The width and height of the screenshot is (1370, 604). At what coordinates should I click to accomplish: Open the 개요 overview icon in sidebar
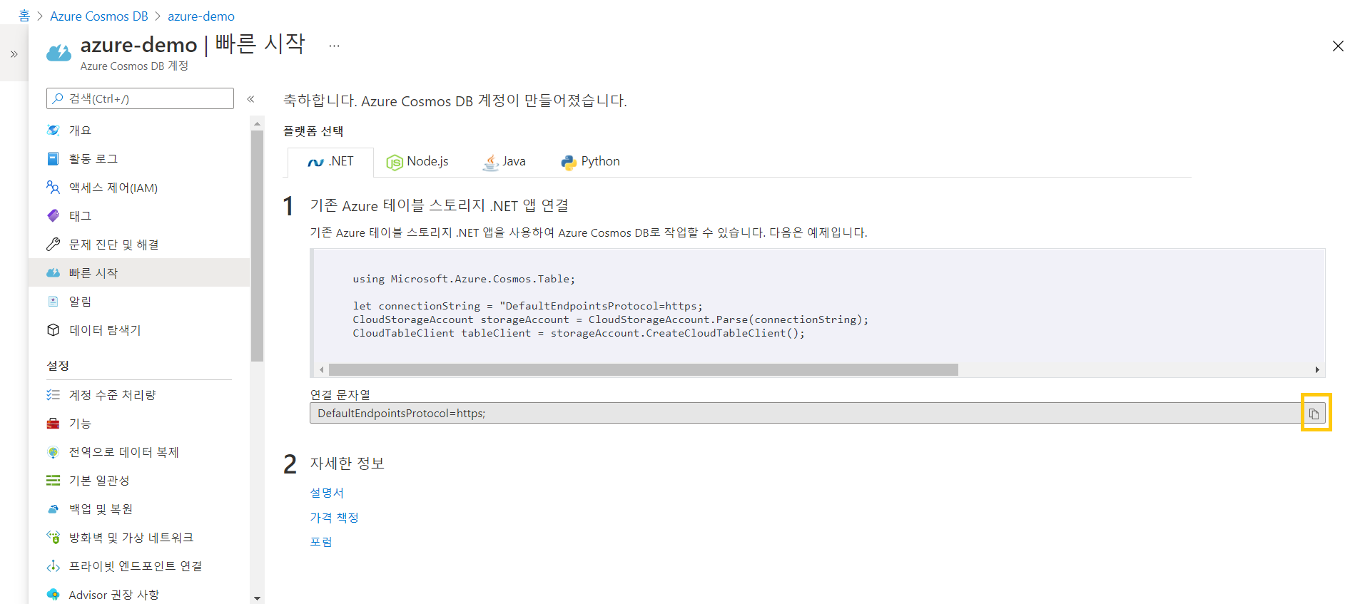(x=53, y=130)
